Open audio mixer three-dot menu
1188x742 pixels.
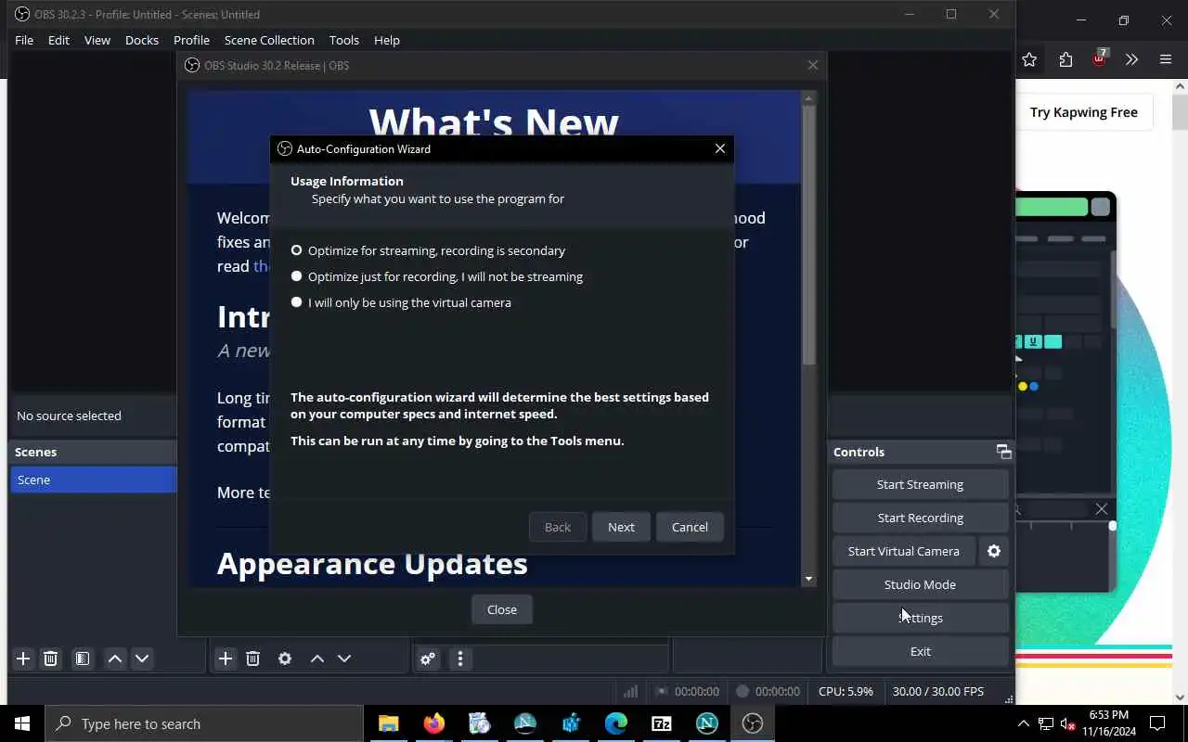point(460,659)
